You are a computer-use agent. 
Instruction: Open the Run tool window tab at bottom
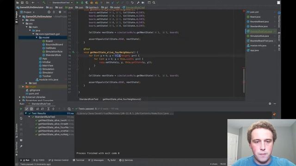[25, 160]
